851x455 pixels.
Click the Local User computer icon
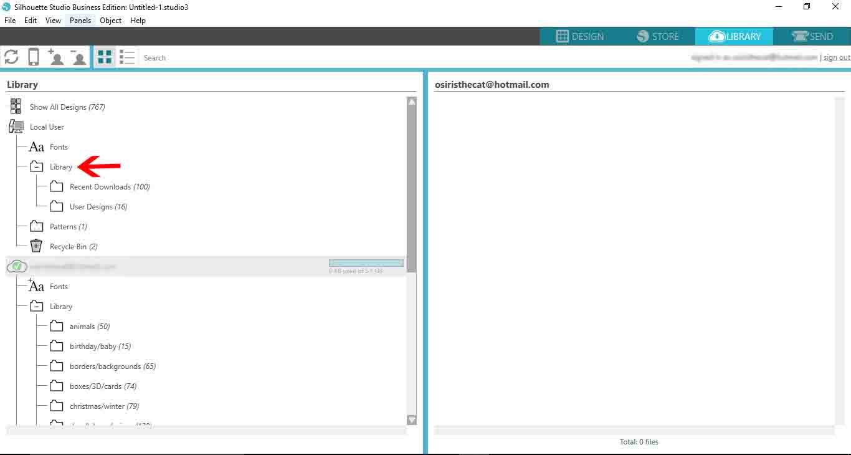point(16,127)
